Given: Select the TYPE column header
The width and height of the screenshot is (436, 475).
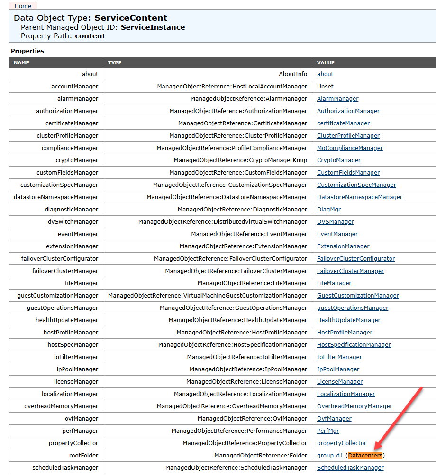Looking at the screenshot, I should click(x=208, y=62).
